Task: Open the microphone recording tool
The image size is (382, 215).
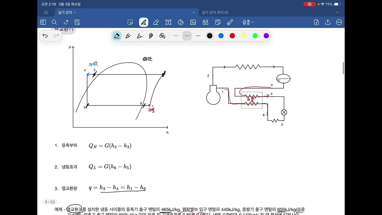Action: pos(246,22)
